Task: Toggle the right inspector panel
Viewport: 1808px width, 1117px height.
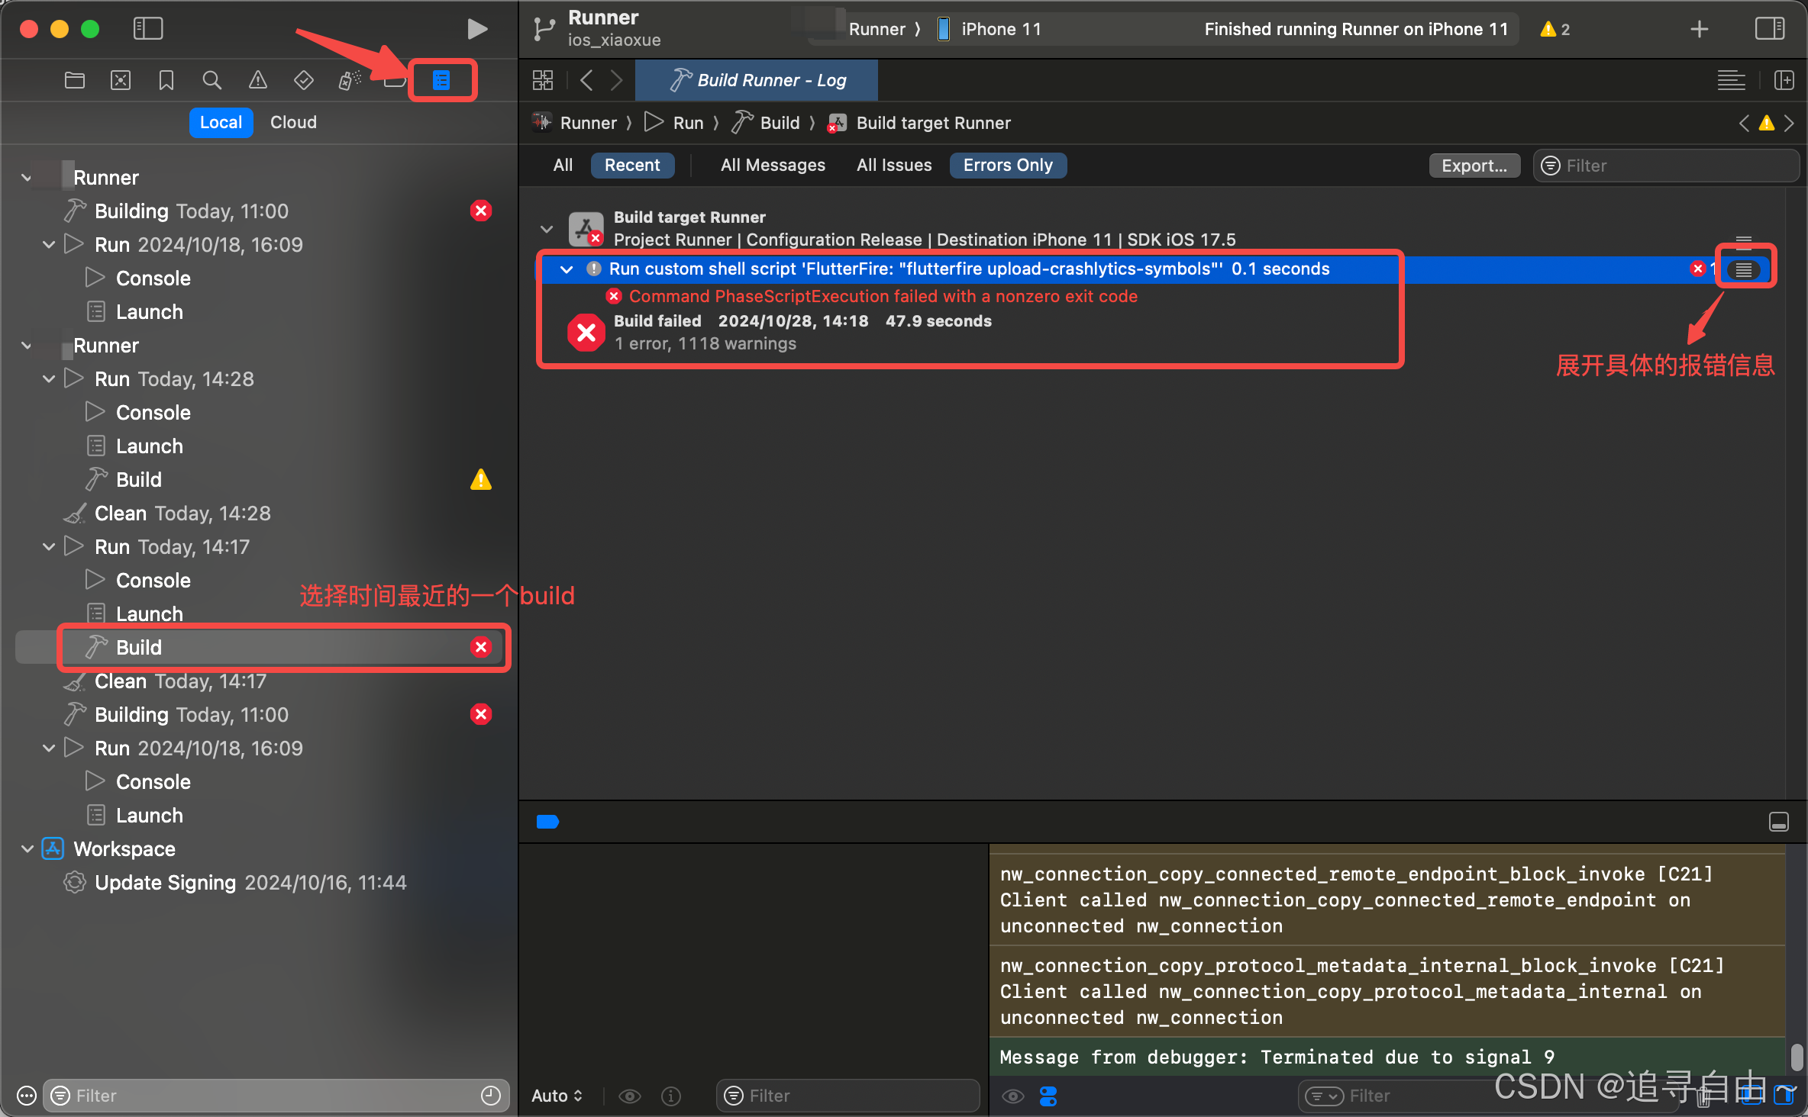Action: (x=1770, y=29)
